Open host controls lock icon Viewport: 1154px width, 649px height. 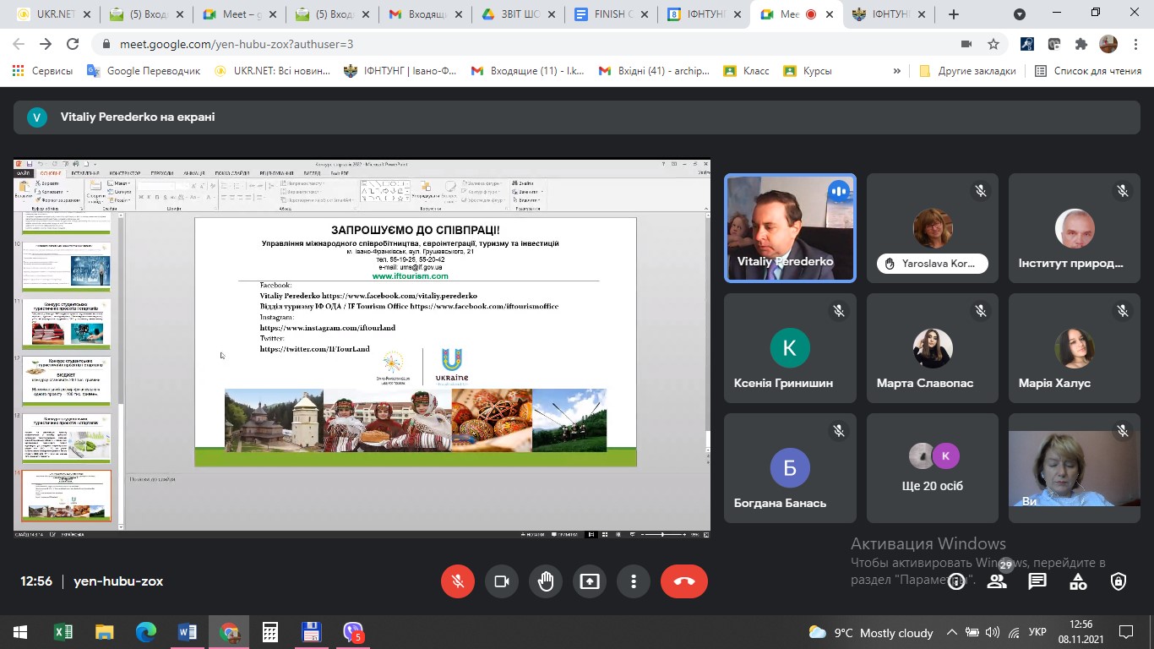point(1119,581)
